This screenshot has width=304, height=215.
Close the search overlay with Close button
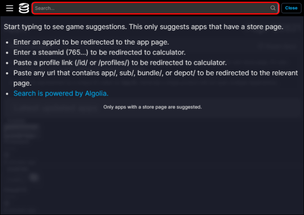[x=291, y=8]
